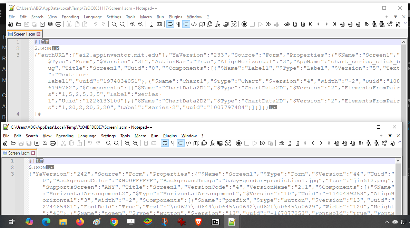Click Run macro multiple times in upper window

tap(268, 24)
